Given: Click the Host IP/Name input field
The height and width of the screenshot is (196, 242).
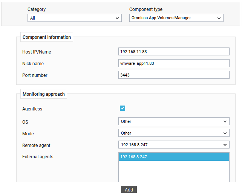Looking at the screenshot, I should click(x=174, y=52).
